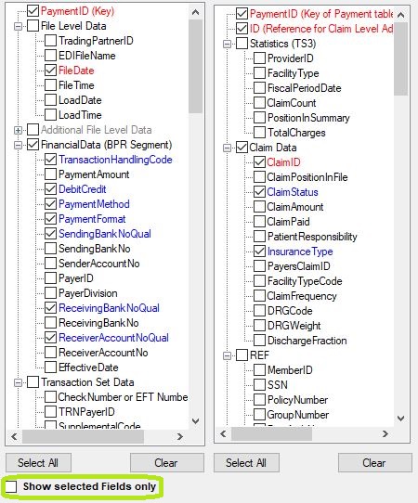Screen dimensions: 418x503
Task: Click the right list scroll up arrow
Action: tap(400, 15)
